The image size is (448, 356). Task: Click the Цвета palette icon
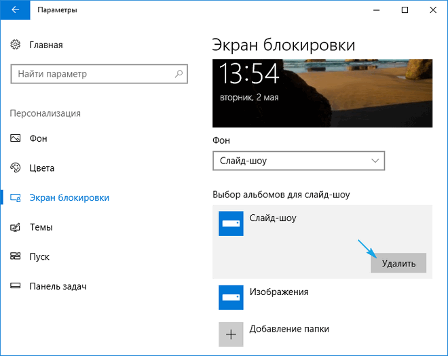16,168
